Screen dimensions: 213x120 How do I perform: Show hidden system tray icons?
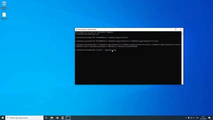[186, 118]
